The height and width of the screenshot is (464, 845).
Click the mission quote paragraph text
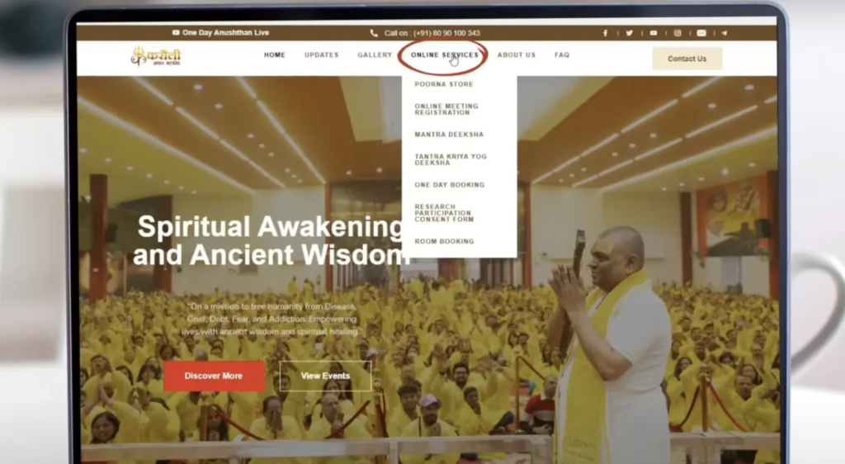(270, 319)
